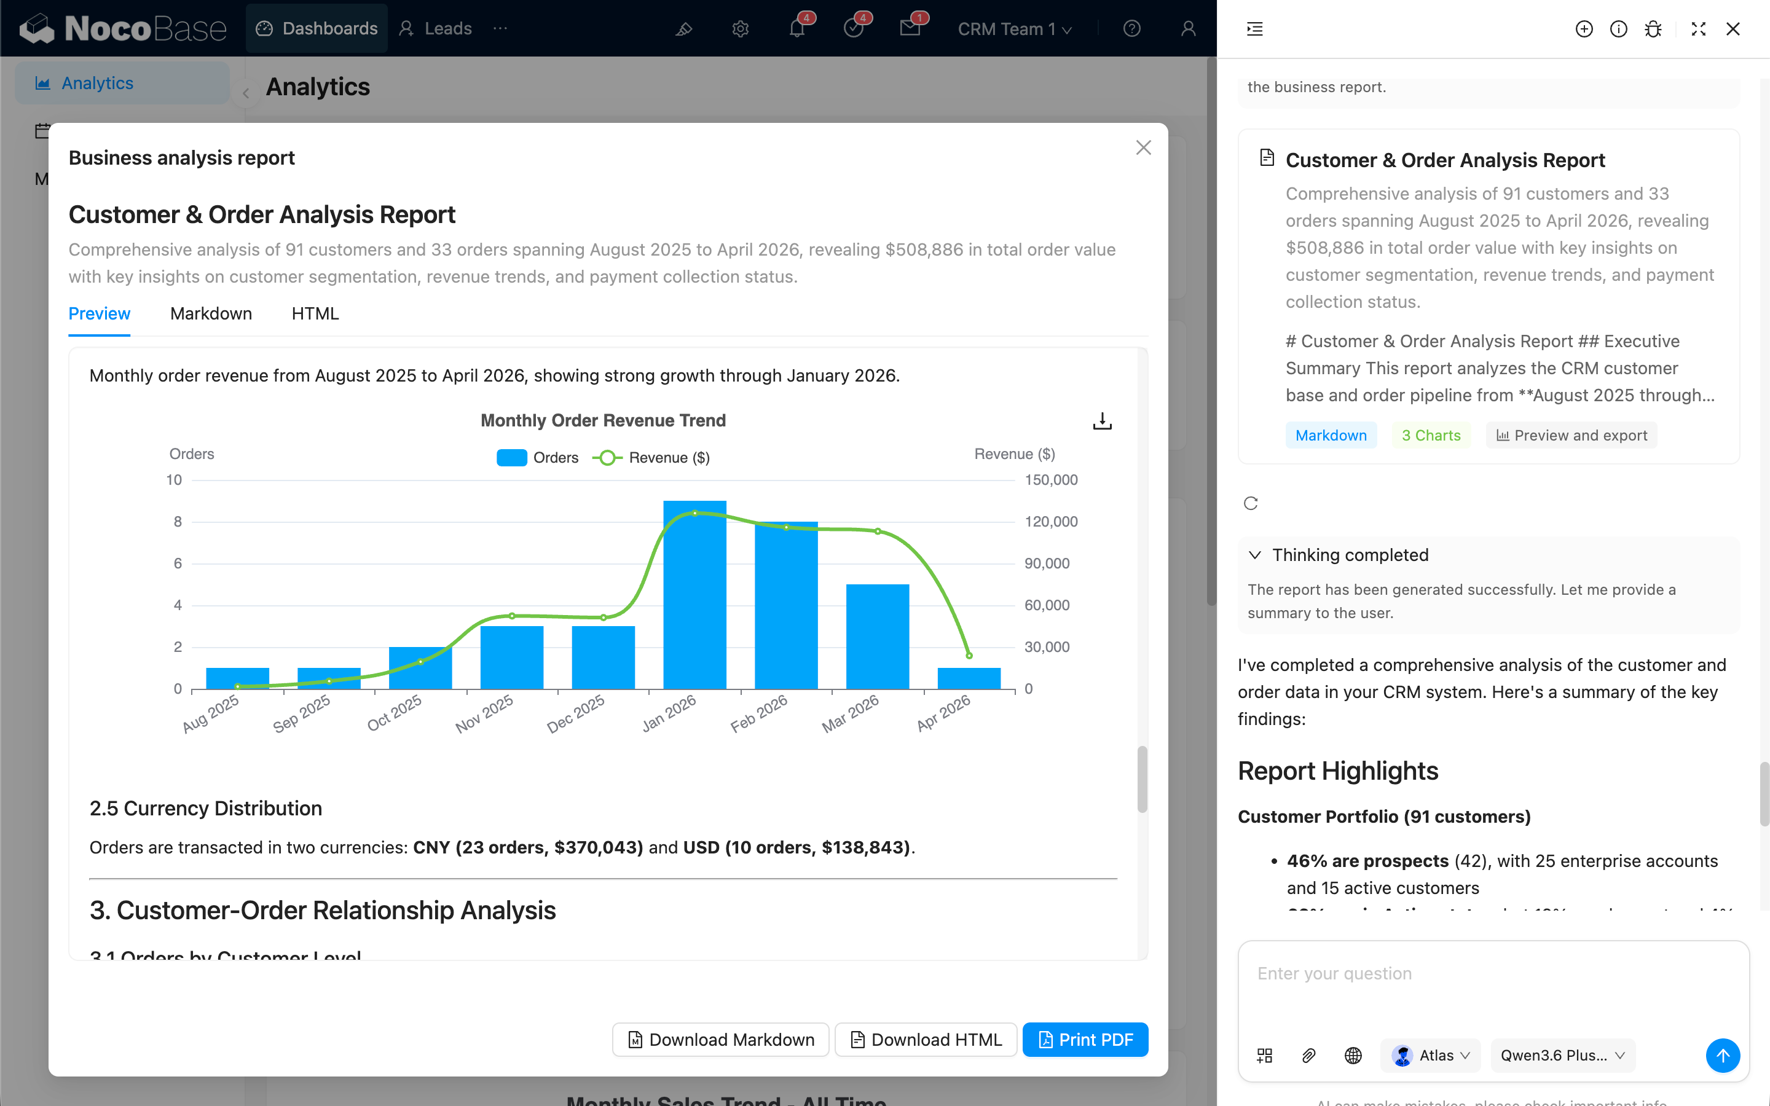Viewport: 1770px width, 1106px height.
Task: Toggle Revenue ($) series in legend
Action: point(651,458)
